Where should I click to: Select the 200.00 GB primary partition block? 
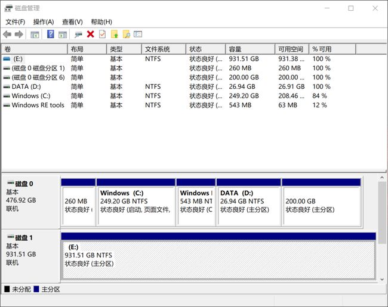click(321, 202)
